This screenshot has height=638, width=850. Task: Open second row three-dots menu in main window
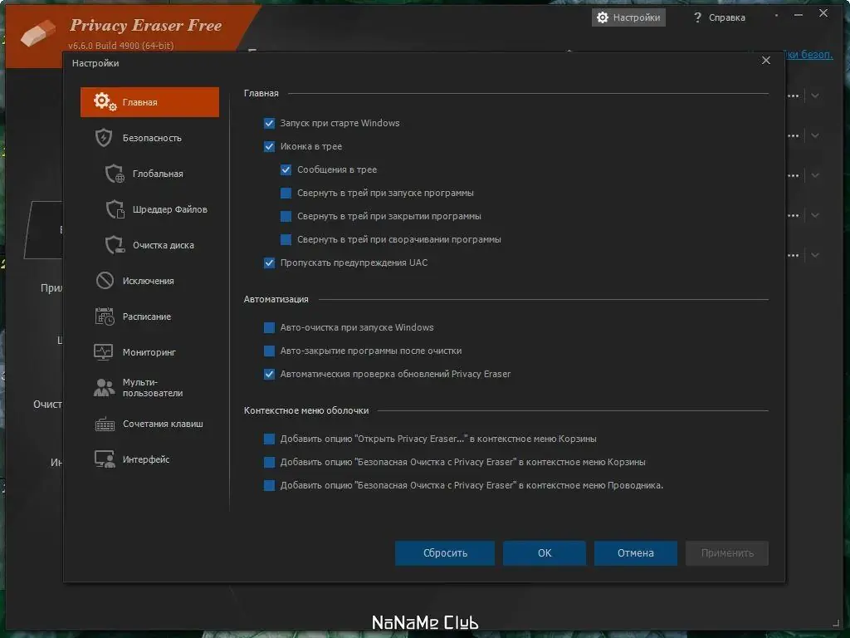pos(793,135)
